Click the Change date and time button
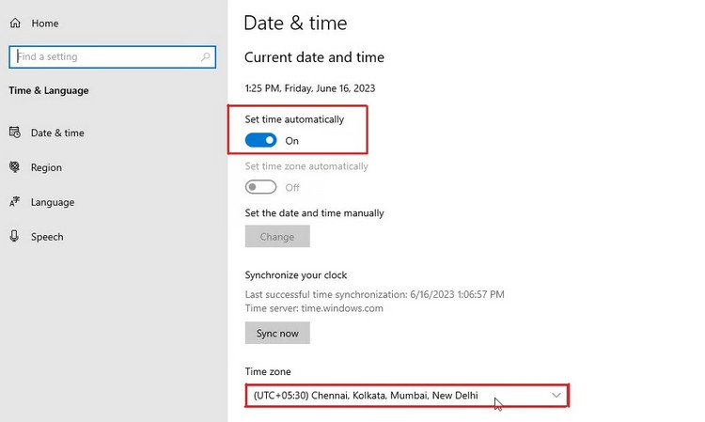 (277, 237)
